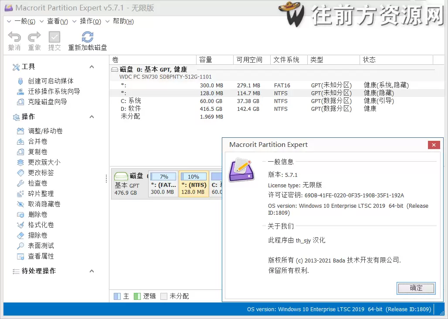The width and height of the screenshot is (448, 319).
Task: Click the Commit (提交) checkmark icon
Action: pos(54,37)
